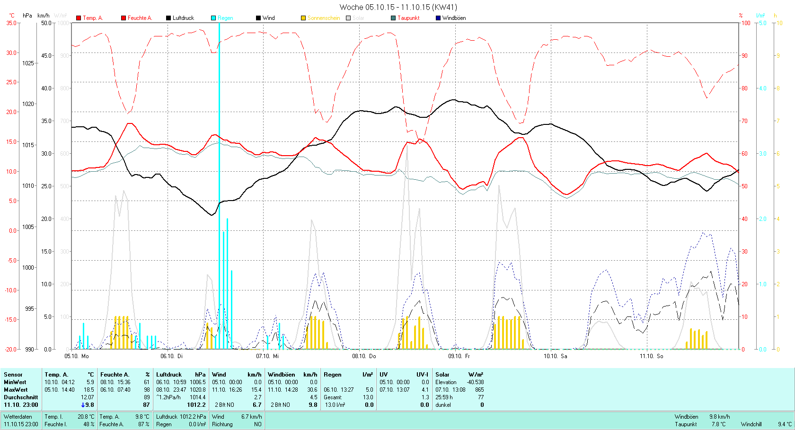Click the maximum gust value '30.6'
This screenshot has height=430, width=795.
coord(312,389)
